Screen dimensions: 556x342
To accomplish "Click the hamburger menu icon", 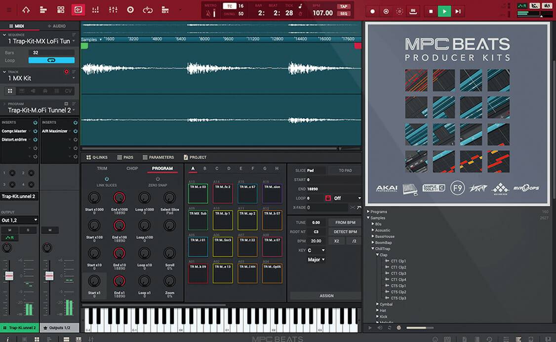I will tap(8, 10).
